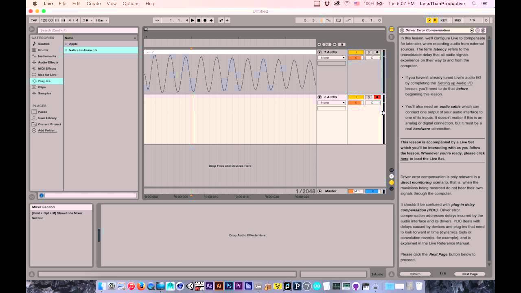Switch to Arrangement View selector
521x293 pixels.
392,29
